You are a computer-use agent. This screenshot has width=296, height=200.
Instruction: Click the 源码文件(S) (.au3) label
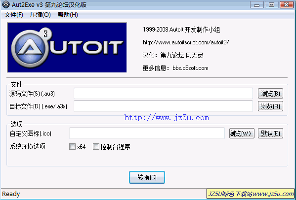pos(32,94)
